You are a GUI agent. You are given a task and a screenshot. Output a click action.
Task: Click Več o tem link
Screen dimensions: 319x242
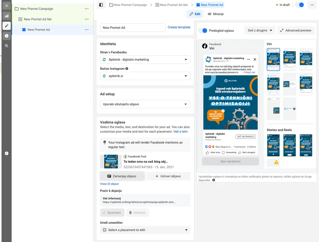180,132
